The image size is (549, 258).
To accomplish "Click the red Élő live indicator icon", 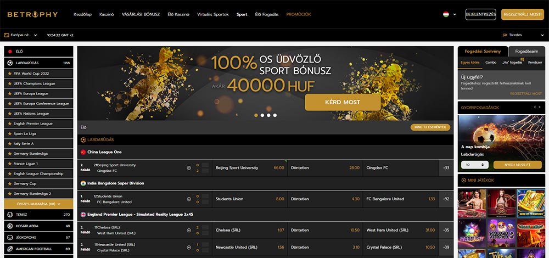I will [x=9, y=51].
